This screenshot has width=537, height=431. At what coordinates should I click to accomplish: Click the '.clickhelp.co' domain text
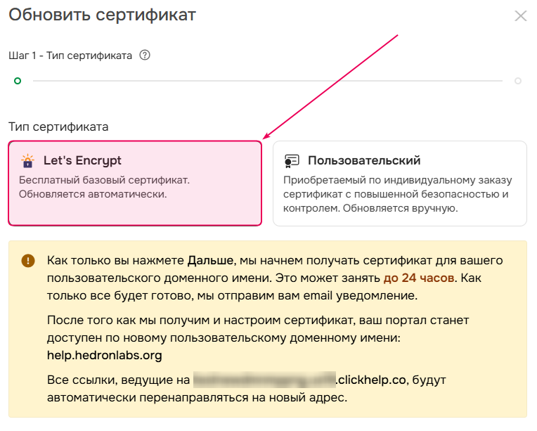pyautogui.click(x=371, y=380)
